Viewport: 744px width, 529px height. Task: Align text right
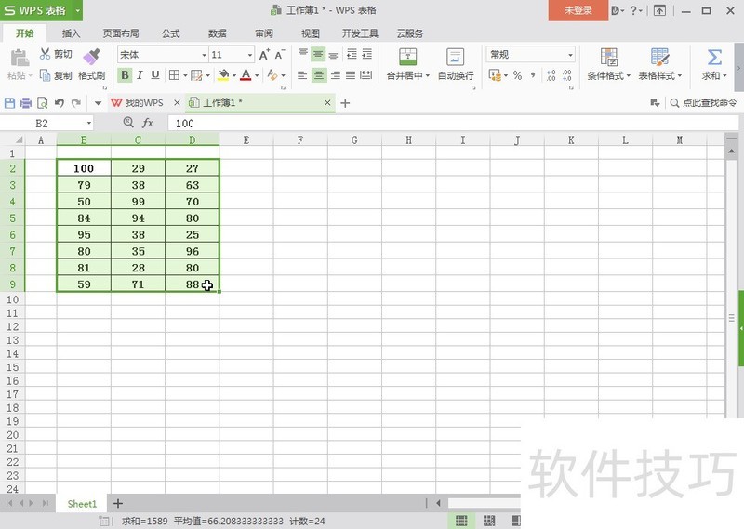pos(335,75)
